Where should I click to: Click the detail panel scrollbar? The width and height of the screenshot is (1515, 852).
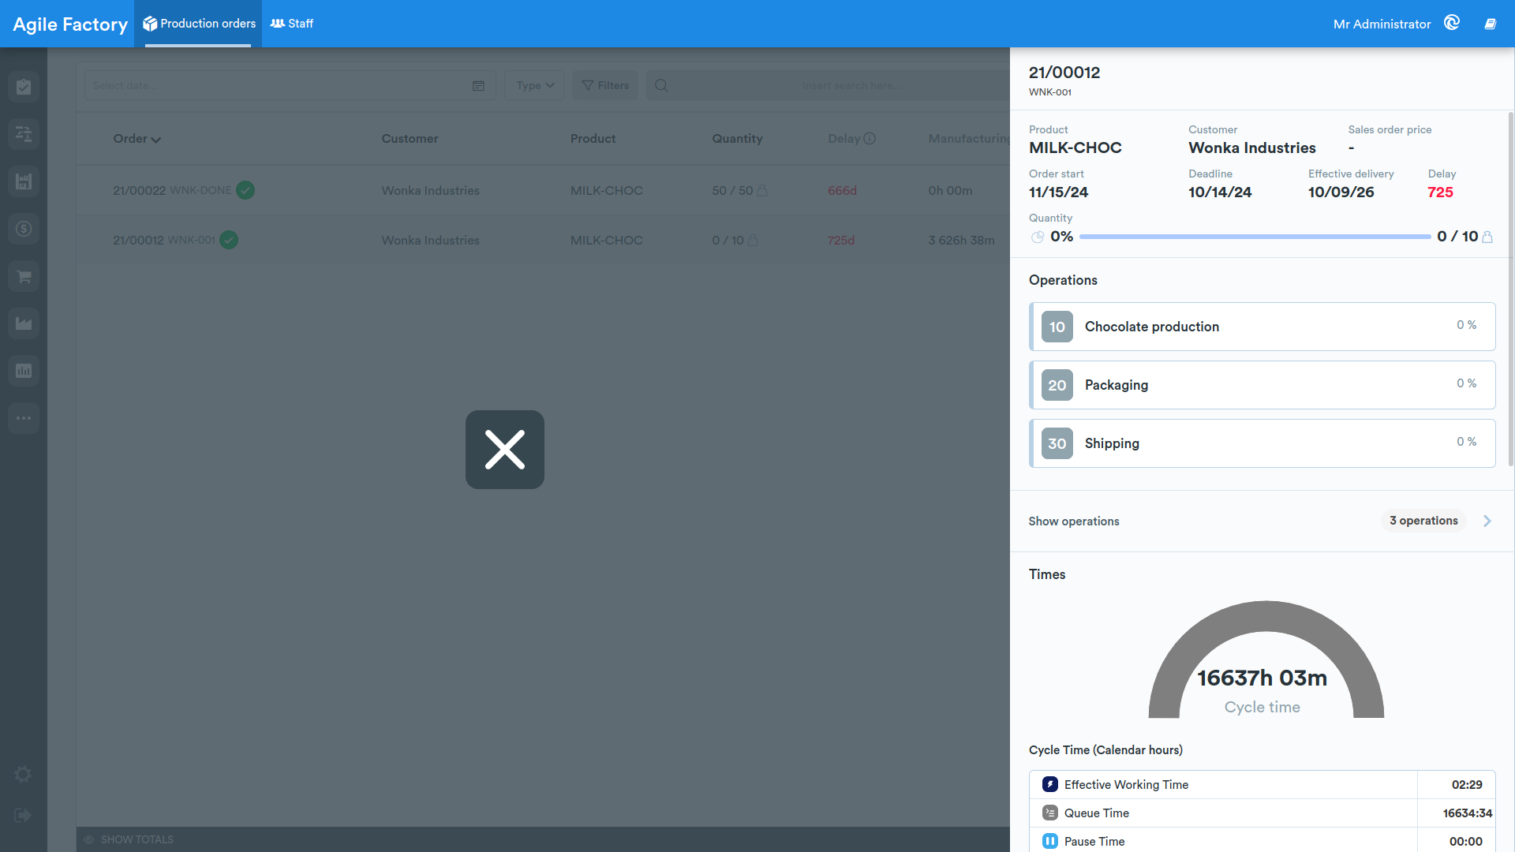tap(1511, 288)
